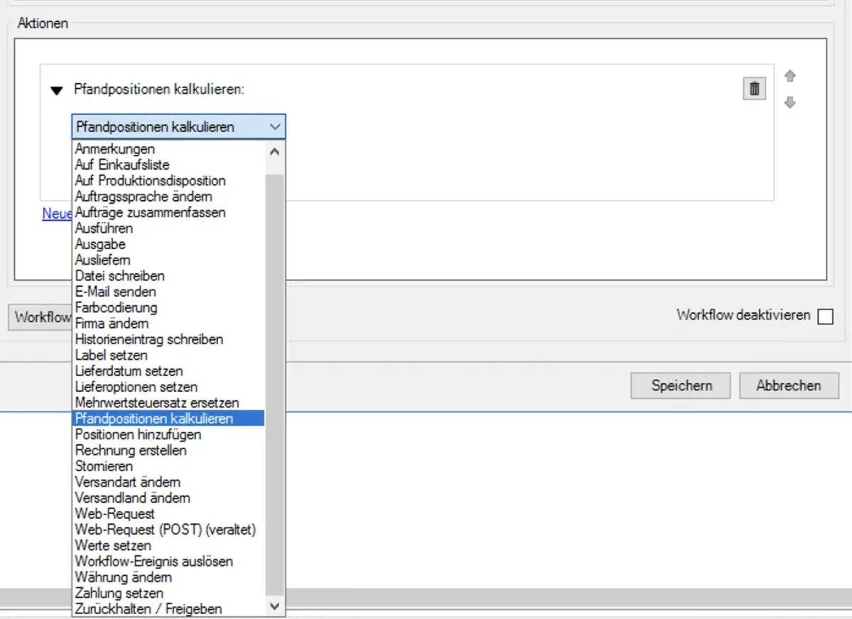Select Rechnung erstellen in the dropdown list
Viewport: 852px width, 619px height.
(x=131, y=450)
